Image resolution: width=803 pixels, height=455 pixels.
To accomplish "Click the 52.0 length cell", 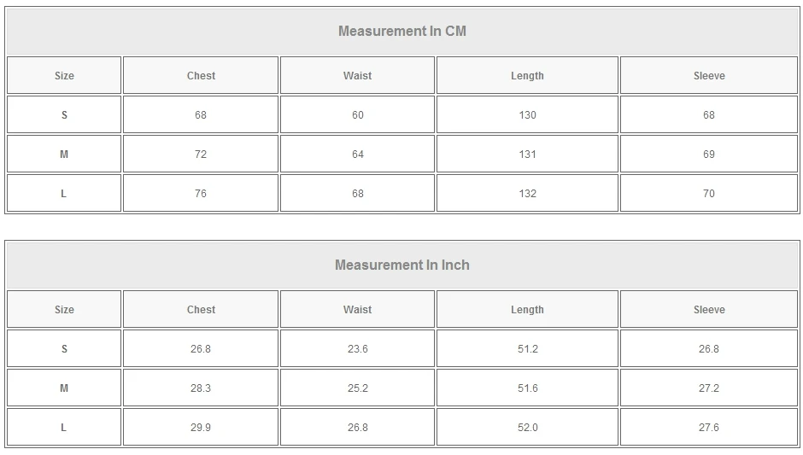I will (x=527, y=428).
